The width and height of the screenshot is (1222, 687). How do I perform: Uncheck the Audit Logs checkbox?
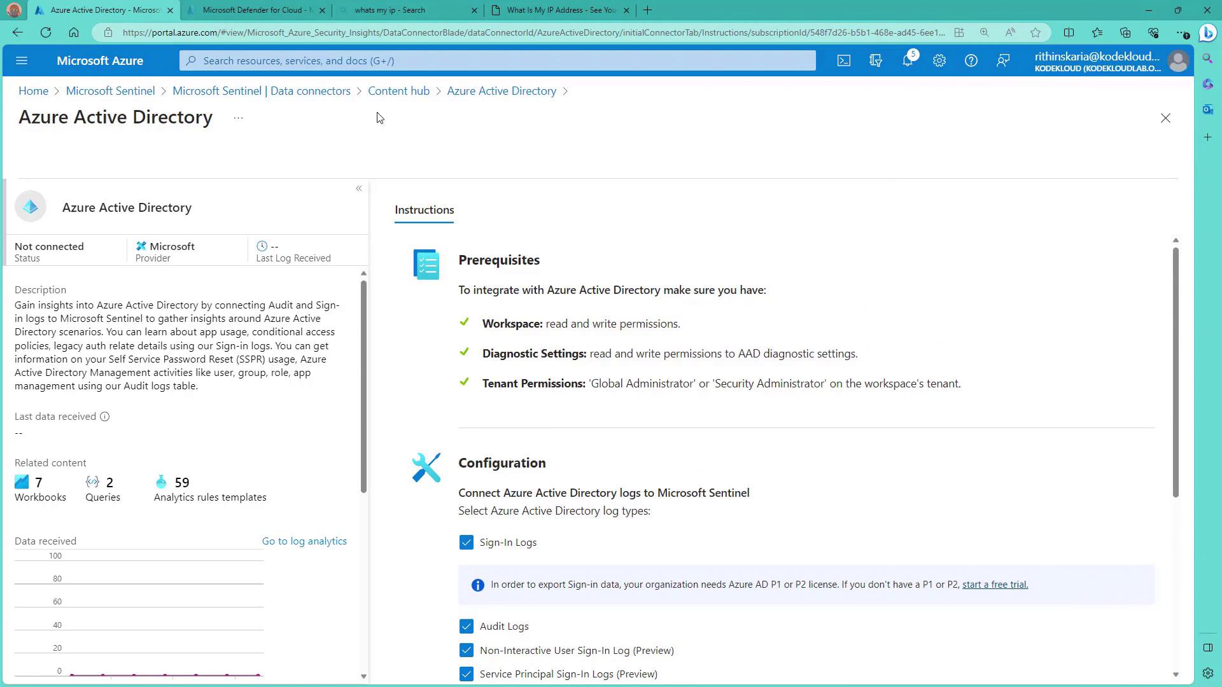[x=466, y=627]
